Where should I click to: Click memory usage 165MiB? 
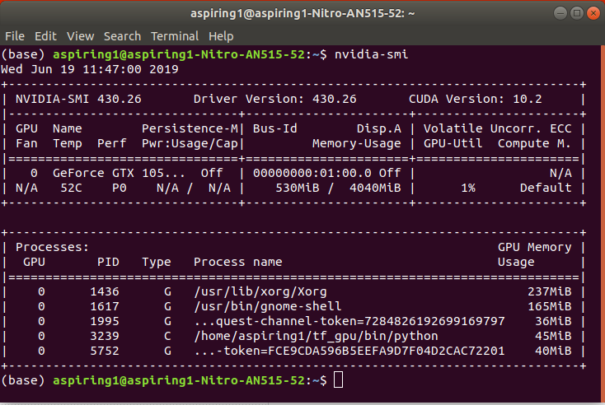pos(550,307)
